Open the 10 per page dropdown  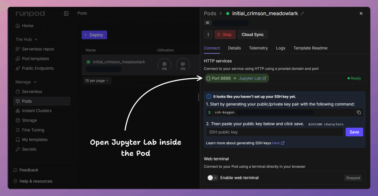point(97,81)
